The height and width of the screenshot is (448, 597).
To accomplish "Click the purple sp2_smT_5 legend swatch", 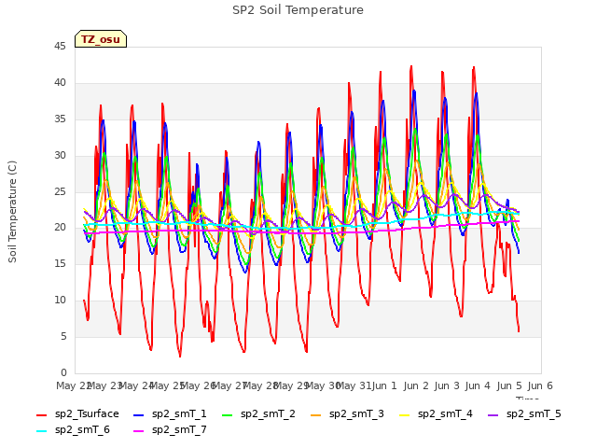I will [x=493, y=414].
